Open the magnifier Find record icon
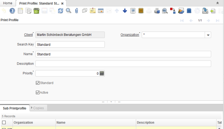 68,11
